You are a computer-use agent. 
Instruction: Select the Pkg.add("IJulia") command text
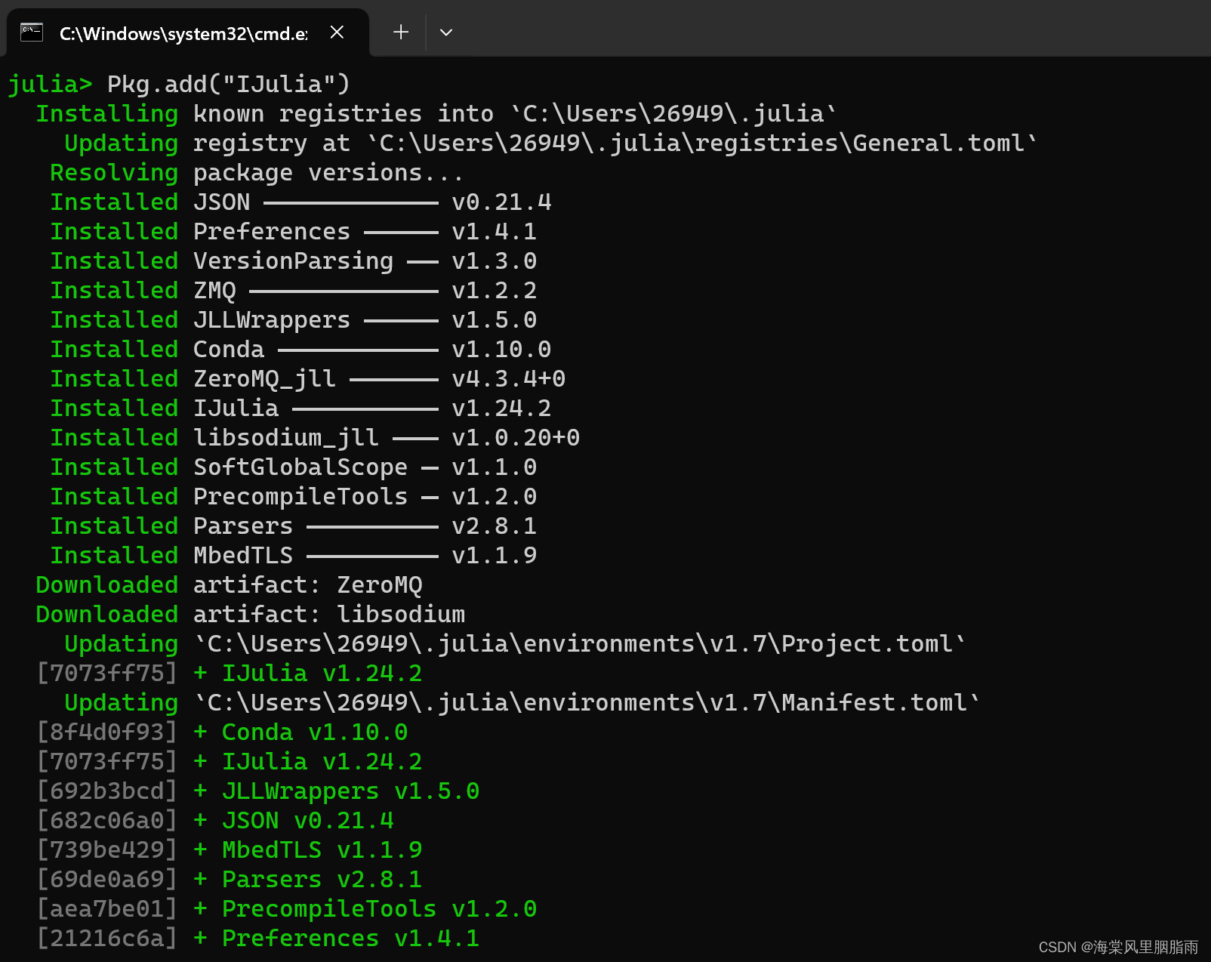tap(226, 84)
